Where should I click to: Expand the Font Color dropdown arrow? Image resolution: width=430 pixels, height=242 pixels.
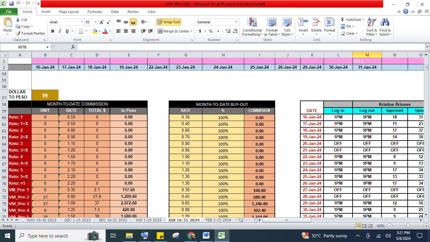tap(110, 31)
